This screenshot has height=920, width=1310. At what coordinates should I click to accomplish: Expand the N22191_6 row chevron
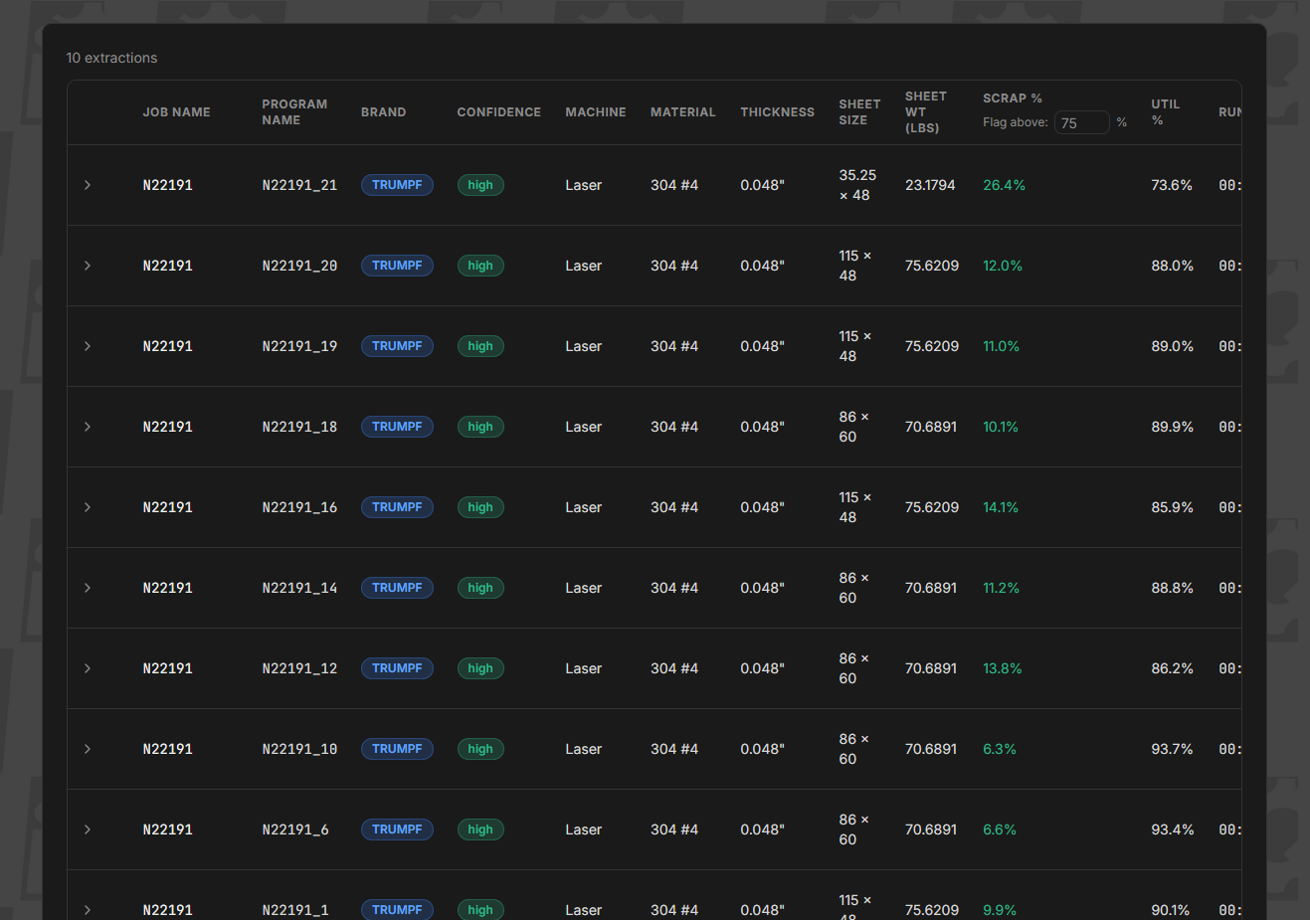click(x=88, y=829)
